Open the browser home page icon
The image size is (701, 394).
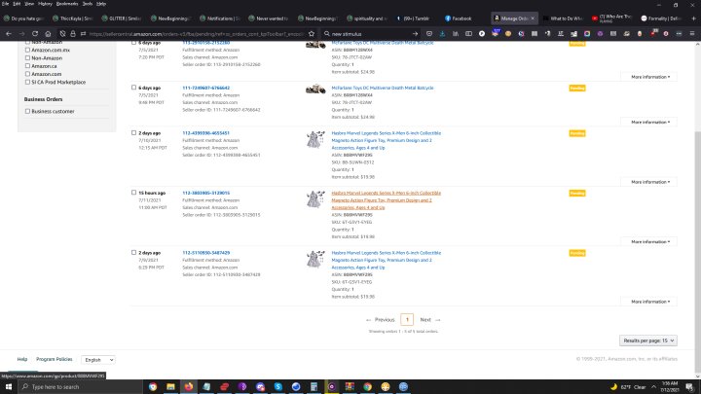click(48, 33)
